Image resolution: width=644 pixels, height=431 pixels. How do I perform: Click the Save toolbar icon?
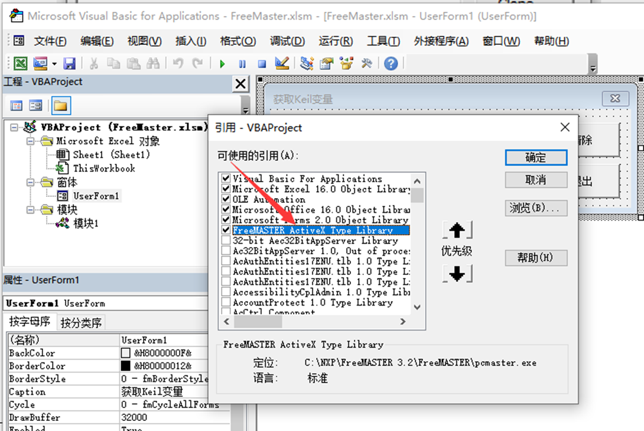pos(69,63)
